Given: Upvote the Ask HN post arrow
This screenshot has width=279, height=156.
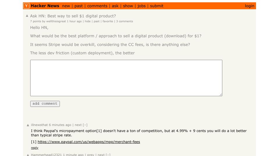Looking at the screenshot, I should [27, 16].
